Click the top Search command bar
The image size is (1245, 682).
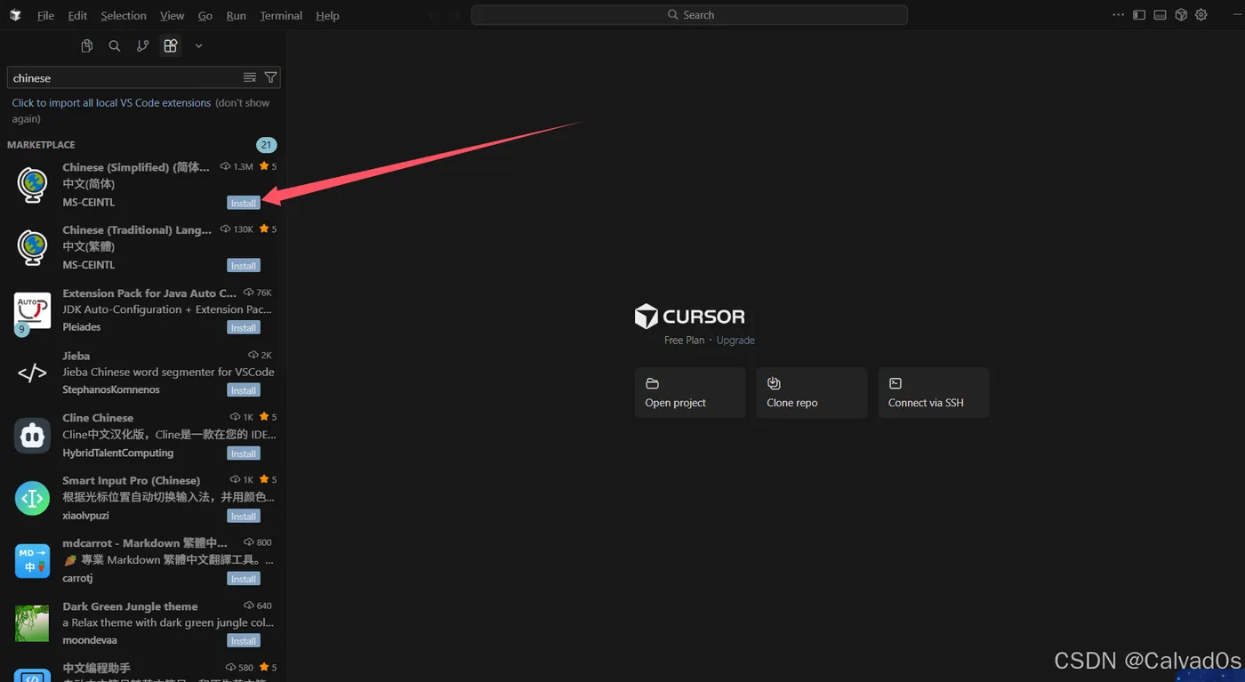689,15
